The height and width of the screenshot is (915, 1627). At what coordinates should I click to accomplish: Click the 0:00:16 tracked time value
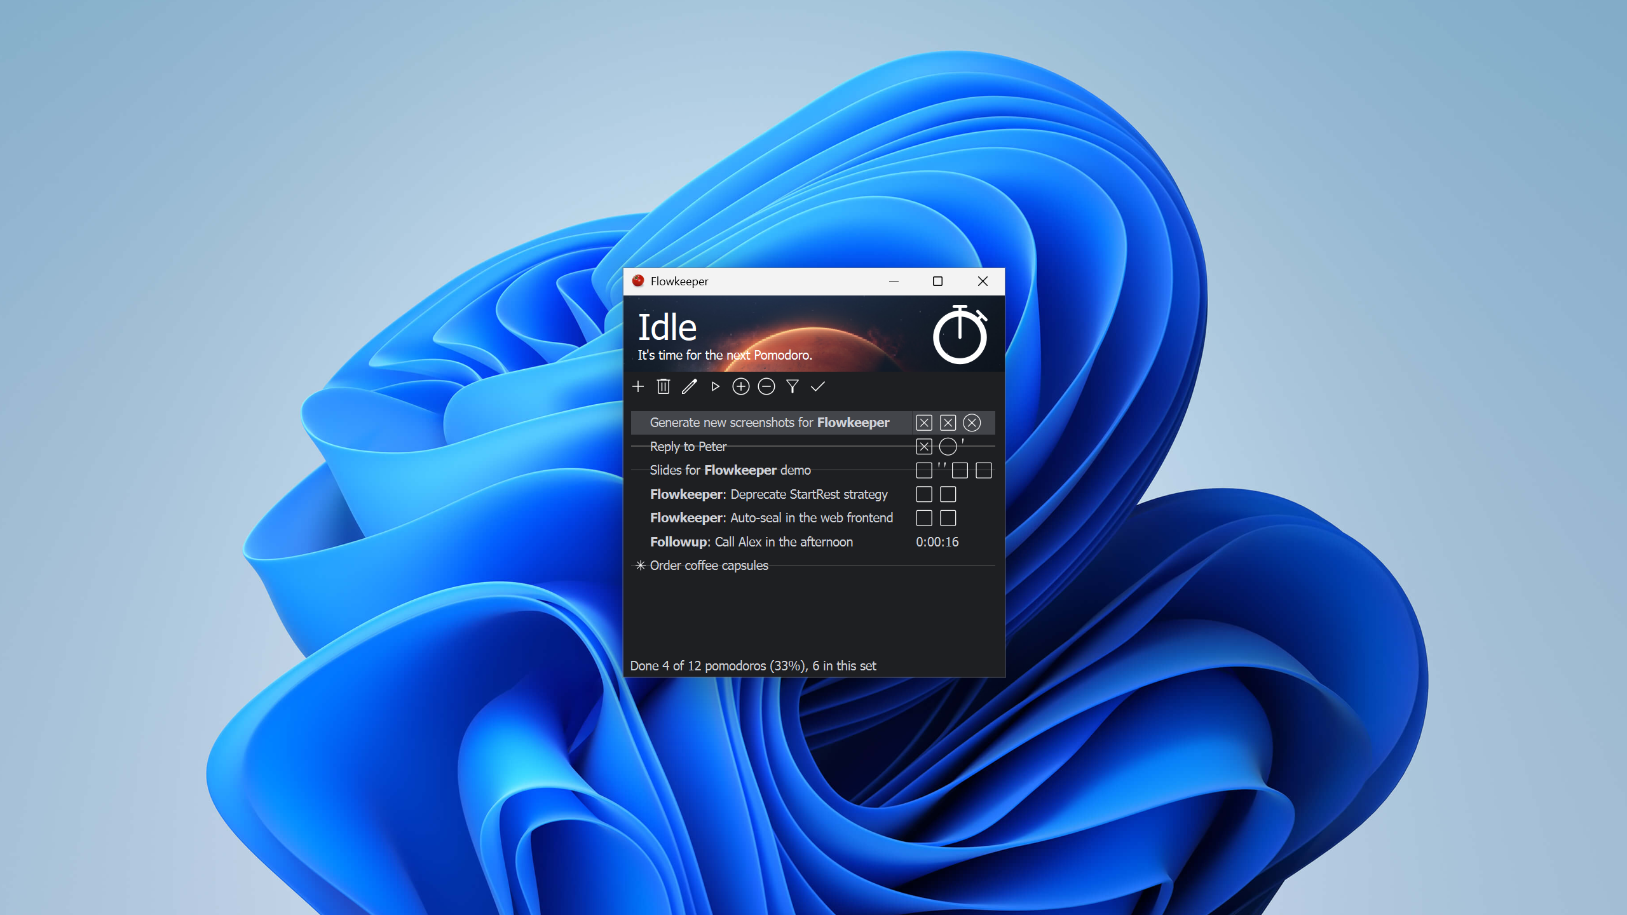coord(937,542)
